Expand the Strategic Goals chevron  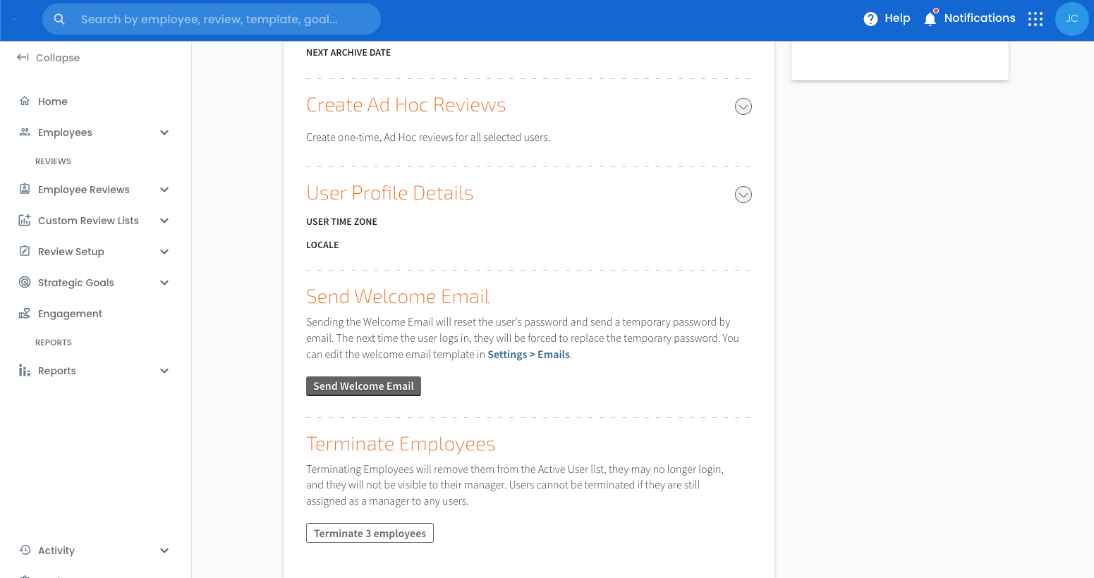point(164,283)
